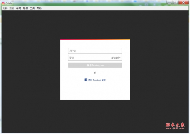Open the 账号 menu
The width and height of the screenshot is (190, 134).
coord(25,8)
